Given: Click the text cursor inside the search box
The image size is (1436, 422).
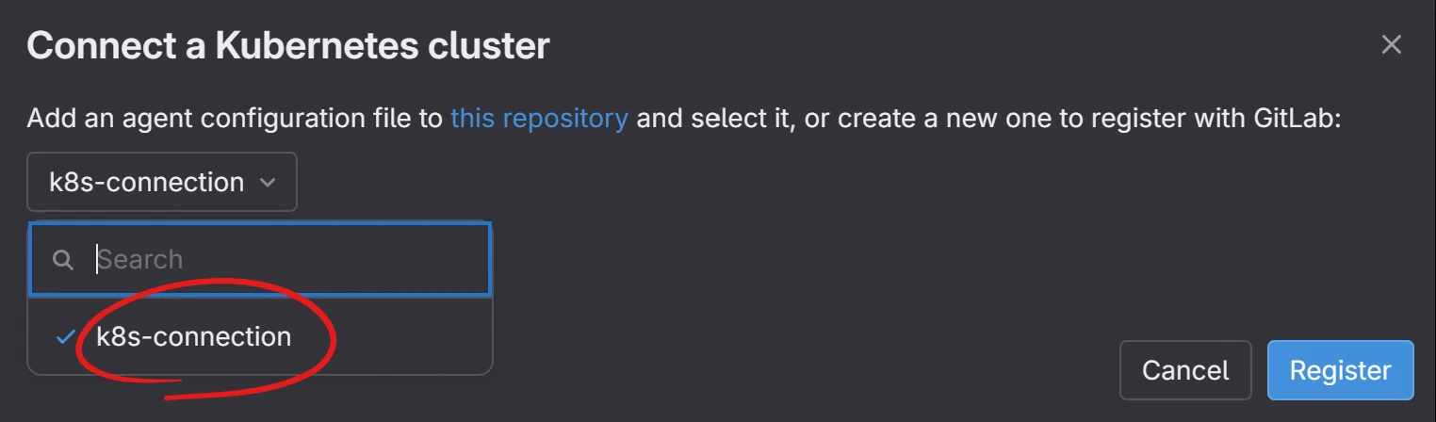Looking at the screenshot, I should coord(97,260).
